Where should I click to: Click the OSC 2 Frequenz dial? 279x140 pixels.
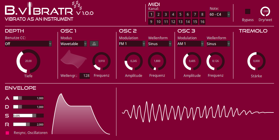[x=157, y=61]
